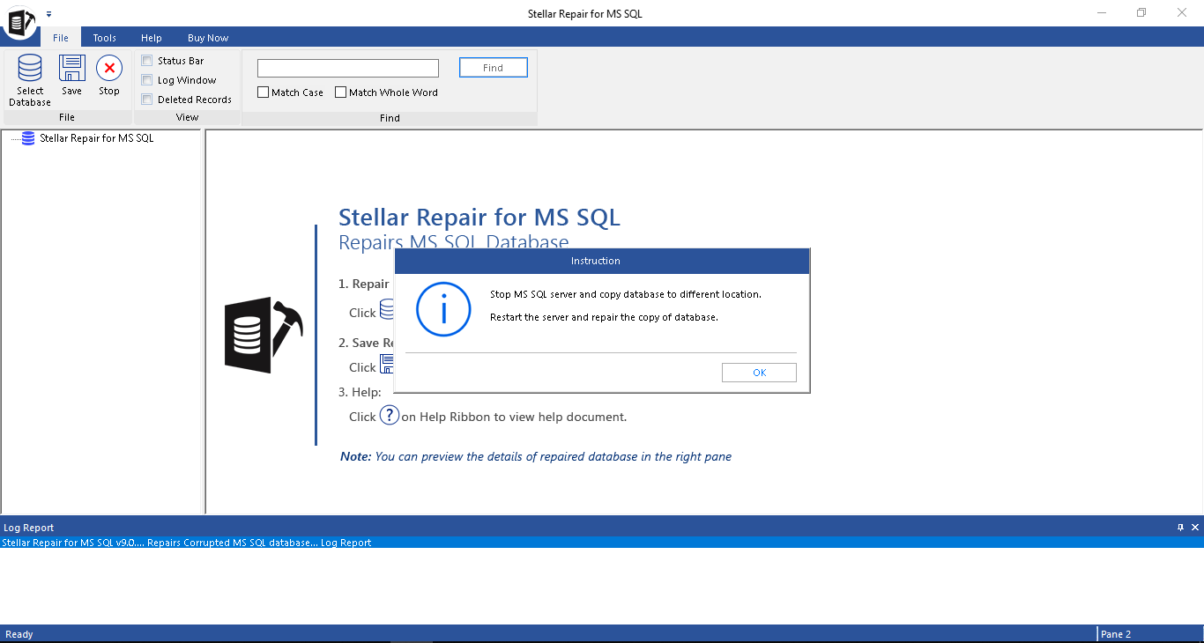Viewport: 1204px width, 643px height.
Task: Close the Log Report panel
Action: [x=1195, y=528]
